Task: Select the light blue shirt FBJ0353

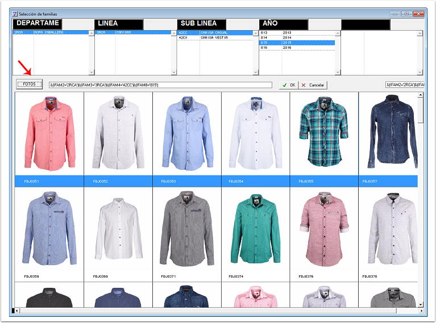Action: tap(187, 133)
